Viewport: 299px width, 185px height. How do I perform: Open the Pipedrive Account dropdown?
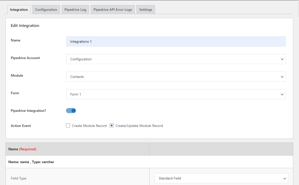[176, 59]
